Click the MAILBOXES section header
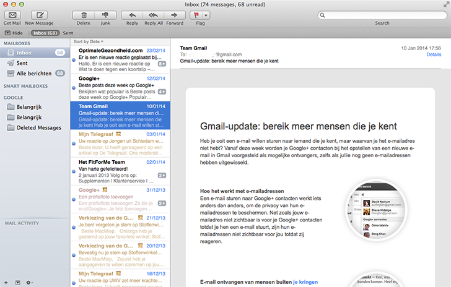Image resolution: width=451 pixels, height=287 pixels. tap(17, 43)
